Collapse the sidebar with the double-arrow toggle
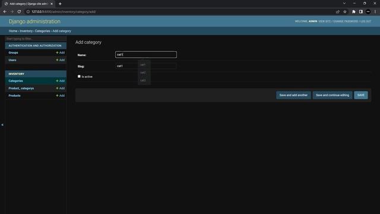 tap(2, 125)
